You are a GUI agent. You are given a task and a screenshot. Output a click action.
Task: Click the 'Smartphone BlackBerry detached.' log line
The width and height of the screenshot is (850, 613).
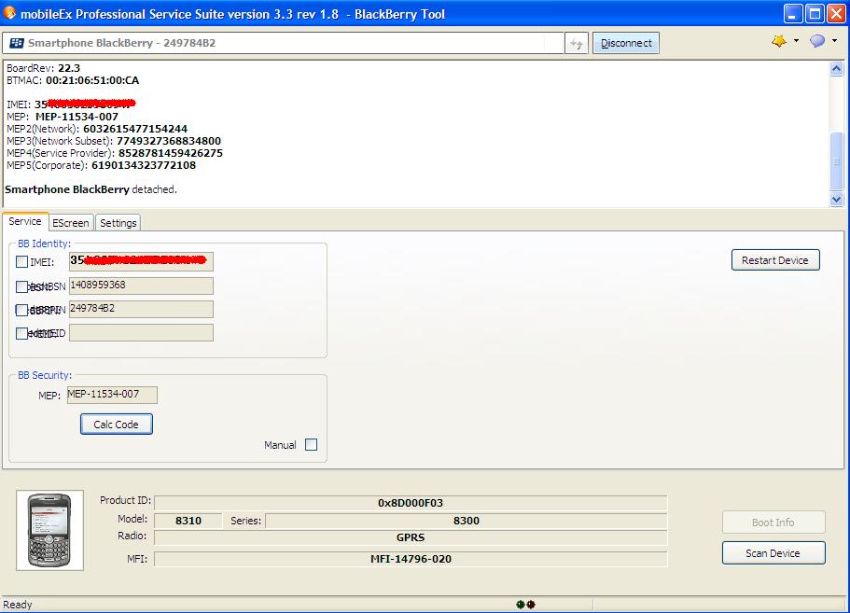[91, 189]
